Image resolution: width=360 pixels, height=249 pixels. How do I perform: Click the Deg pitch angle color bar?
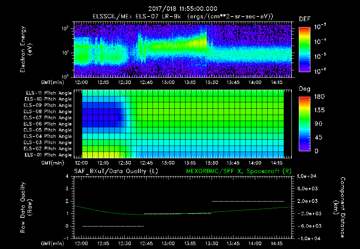tap(304, 124)
